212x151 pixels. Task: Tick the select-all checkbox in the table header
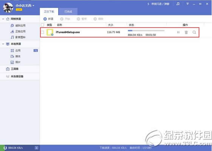coord(42,25)
